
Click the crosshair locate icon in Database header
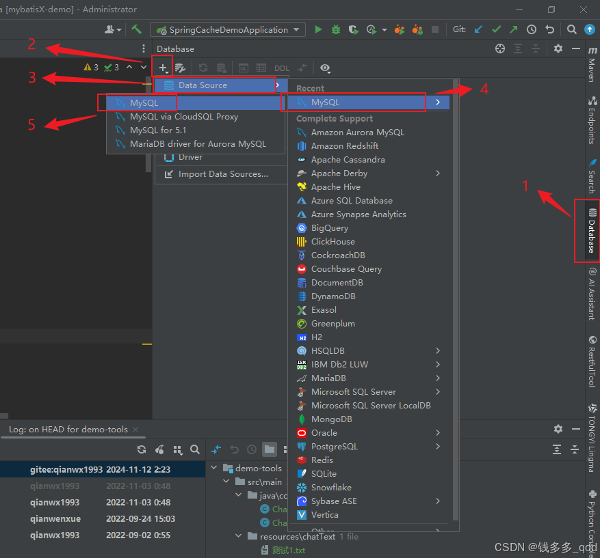pos(499,48)
